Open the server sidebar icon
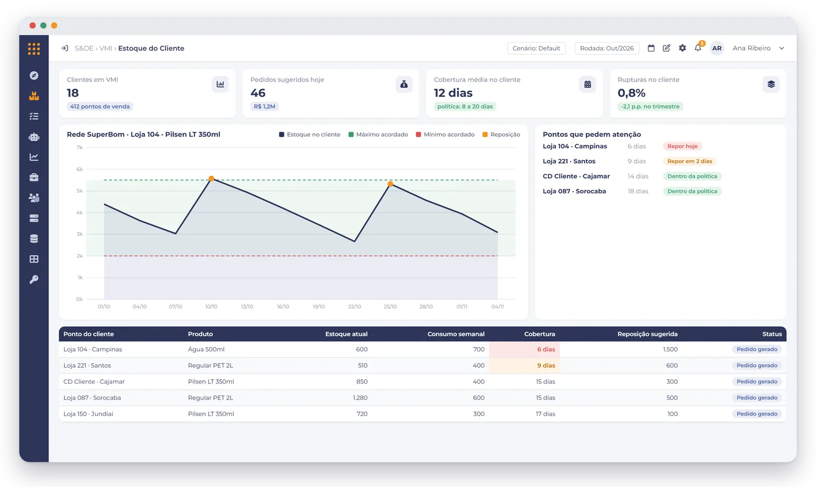The height and width of the screenshot is (487, 816). click(x=34, y=218)
